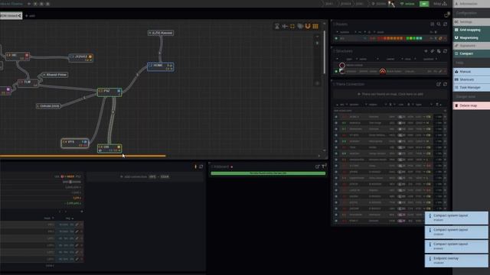Refresh the Structures panel
The image size is (490, 275).
(x=446, y=51)
